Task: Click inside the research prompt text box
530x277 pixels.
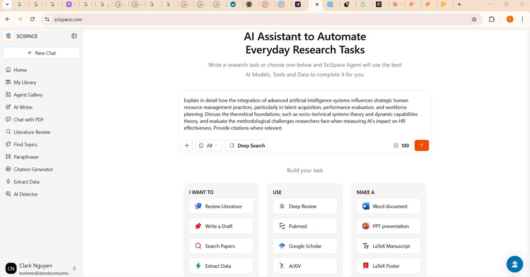Action: (x=304, y=114)
